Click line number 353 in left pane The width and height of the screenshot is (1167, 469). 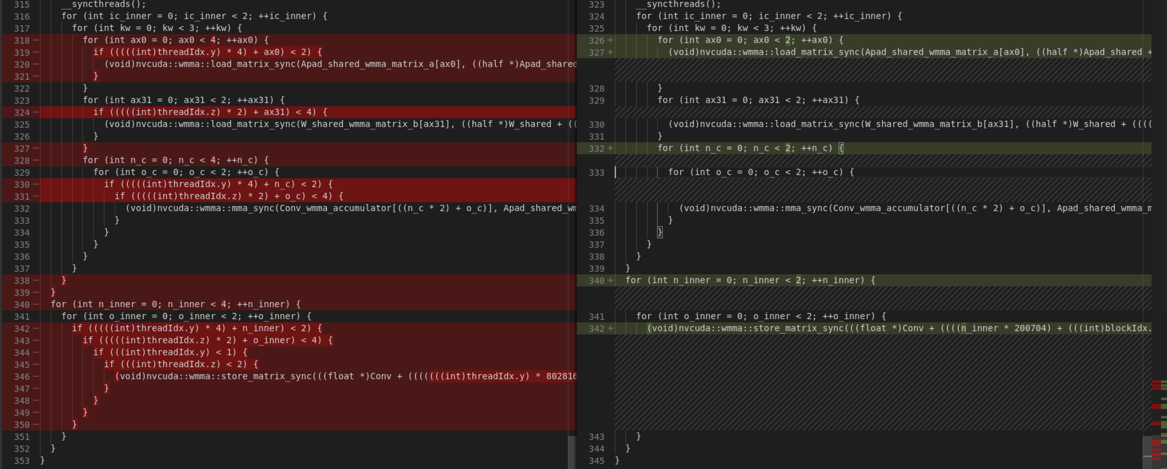[22, 461]
